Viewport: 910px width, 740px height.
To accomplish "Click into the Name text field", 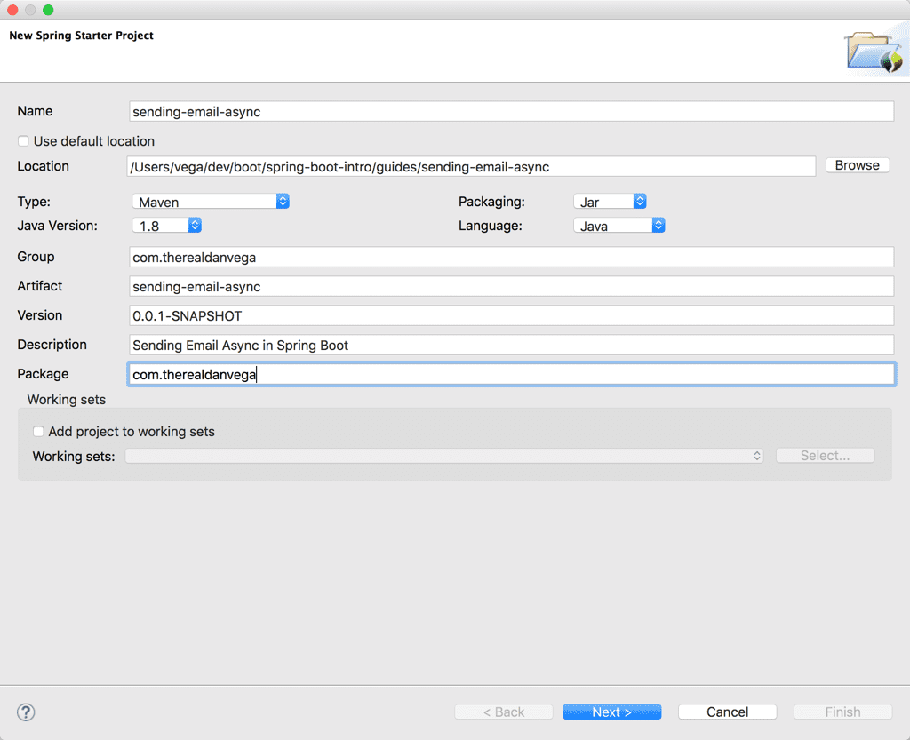I will (x=511, y=111).
